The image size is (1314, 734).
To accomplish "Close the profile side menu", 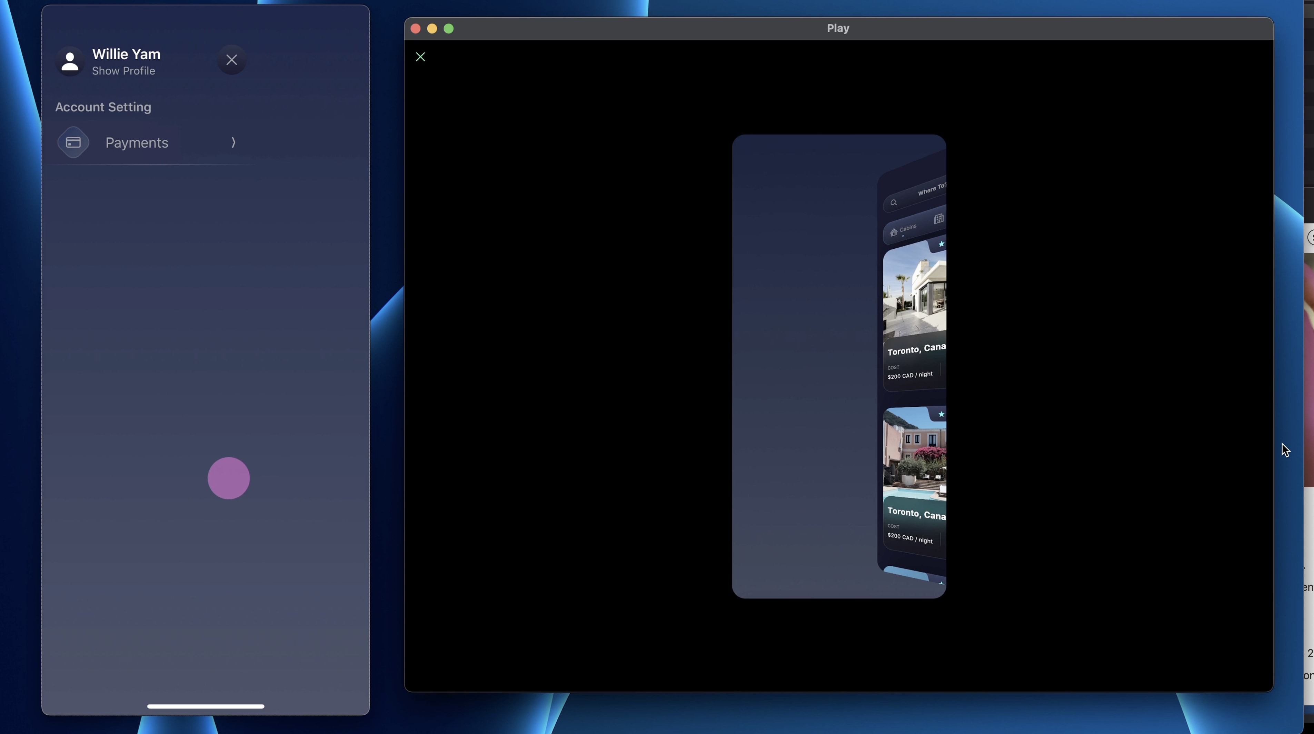I will [231, 60].
